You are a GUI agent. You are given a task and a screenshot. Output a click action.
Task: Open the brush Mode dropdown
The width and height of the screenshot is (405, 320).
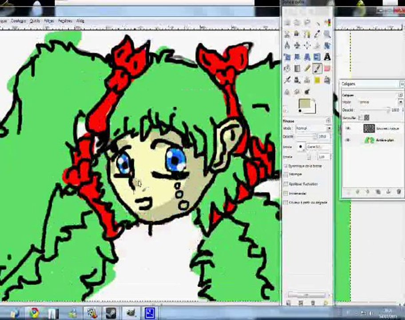(313, 128)
